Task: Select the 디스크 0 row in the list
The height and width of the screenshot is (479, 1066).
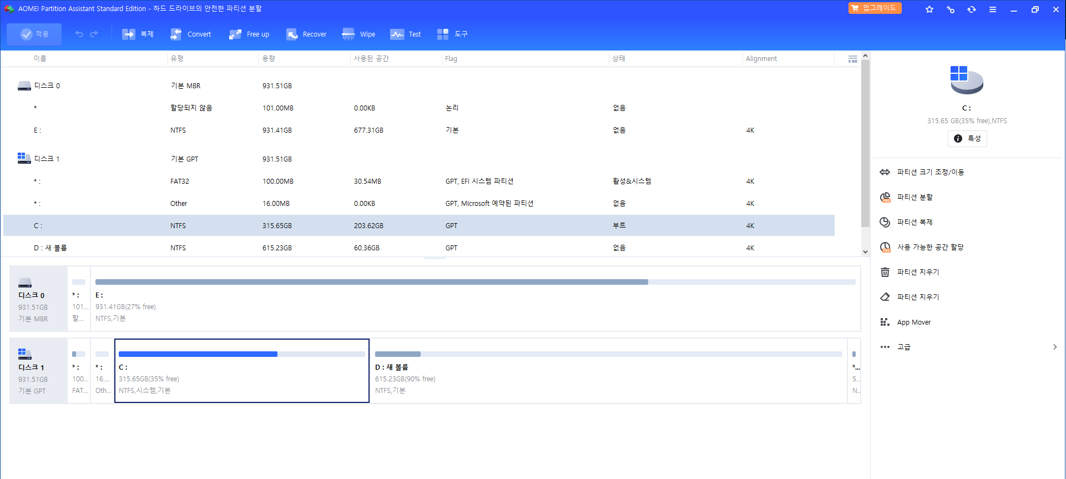Action: point(419,85)
